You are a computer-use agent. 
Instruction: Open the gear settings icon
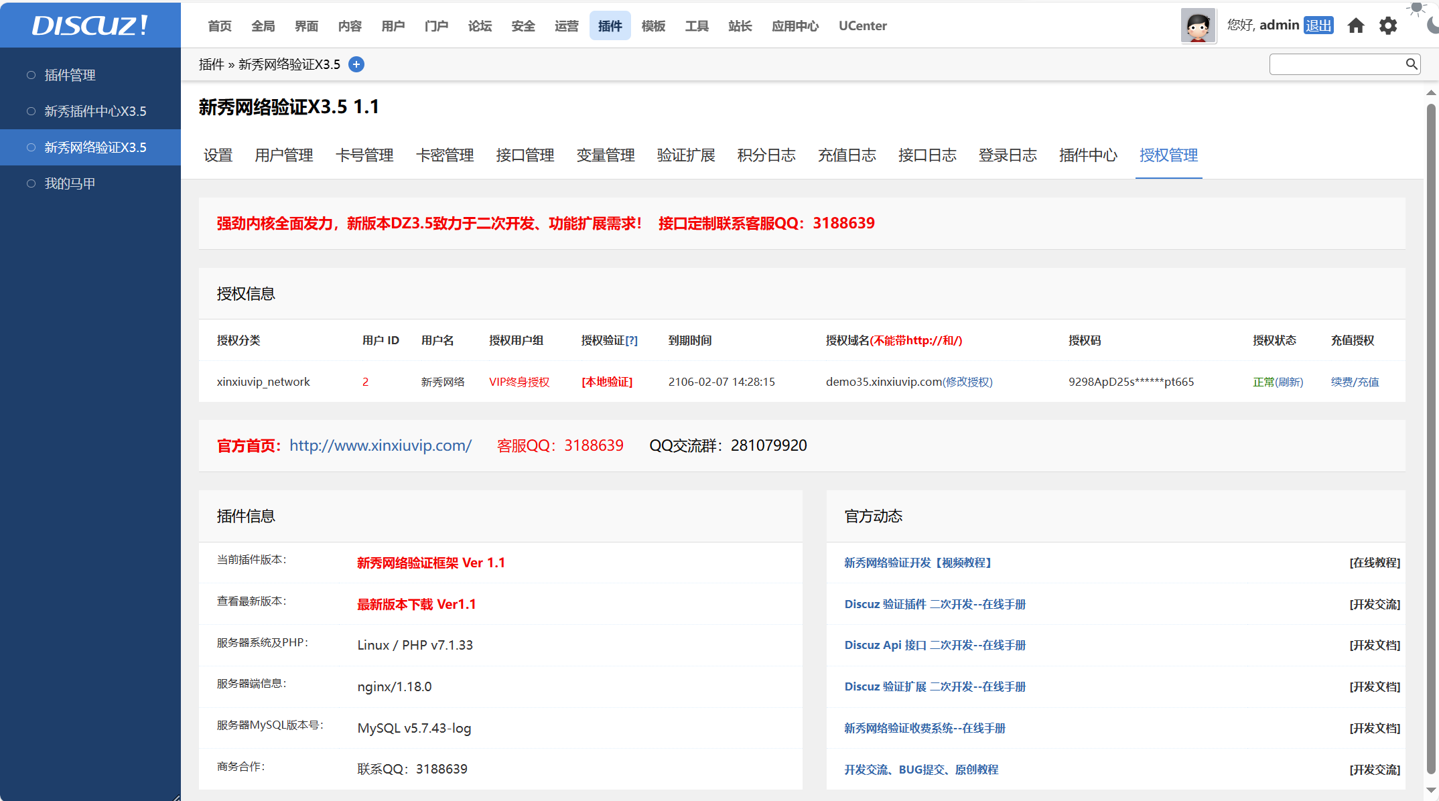(x=1388, y=25)
